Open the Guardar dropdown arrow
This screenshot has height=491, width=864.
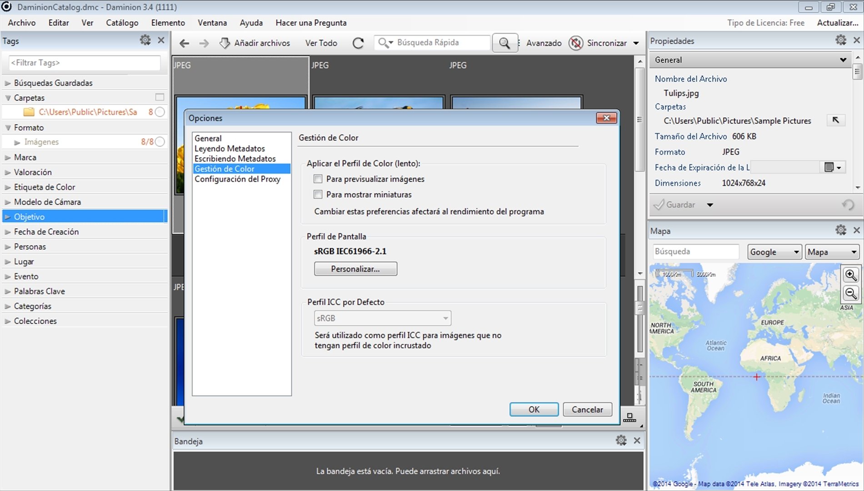710,205
